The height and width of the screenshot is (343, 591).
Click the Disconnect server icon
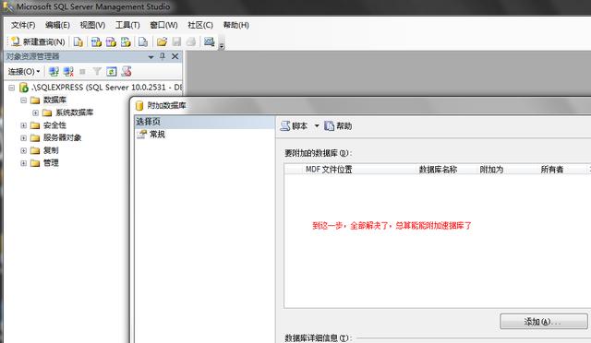point(68,71)
